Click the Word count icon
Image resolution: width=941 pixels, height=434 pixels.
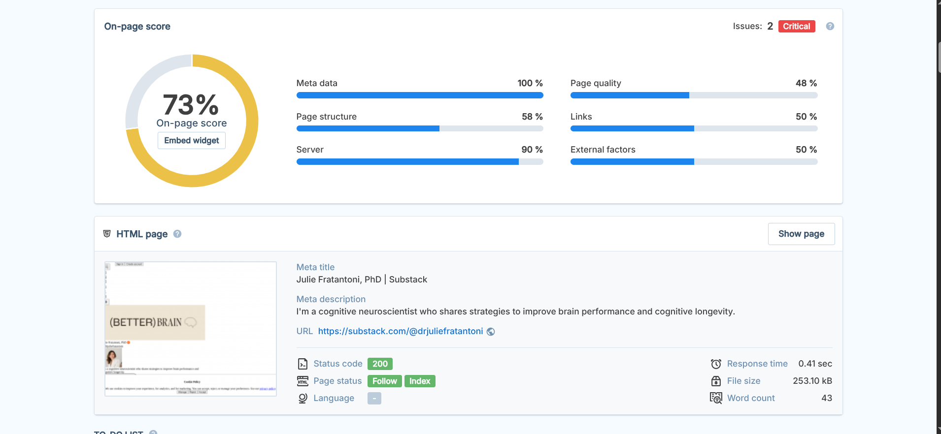pyautogui.click(x=716, y=398)
